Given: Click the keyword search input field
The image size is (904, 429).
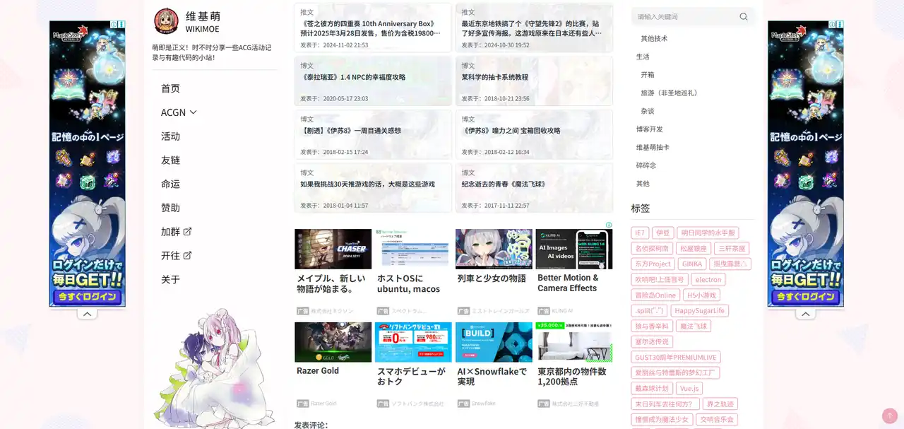Looking at the screenshot, I should pyautogui.click(x=685, y=17).
